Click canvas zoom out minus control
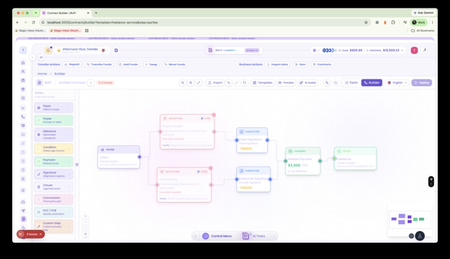The height and width of the screenshot is (259, 450). tap(85, 222)
